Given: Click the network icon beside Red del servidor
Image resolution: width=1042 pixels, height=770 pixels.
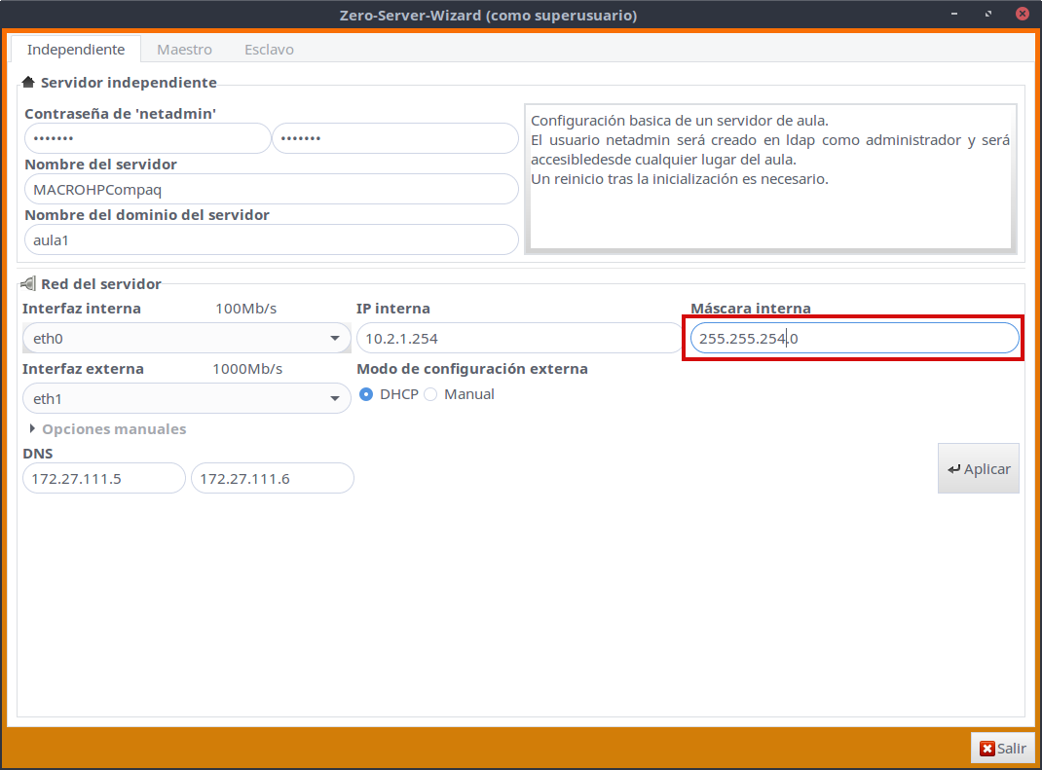Looking at the screenshot, I should point(28,284).
